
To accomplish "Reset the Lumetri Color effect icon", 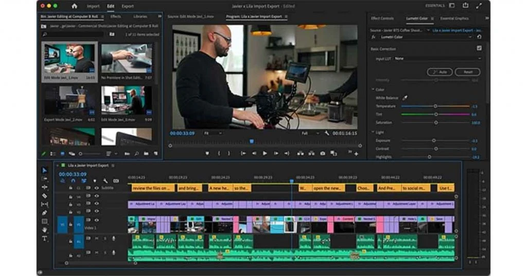I will coord(479,37).
